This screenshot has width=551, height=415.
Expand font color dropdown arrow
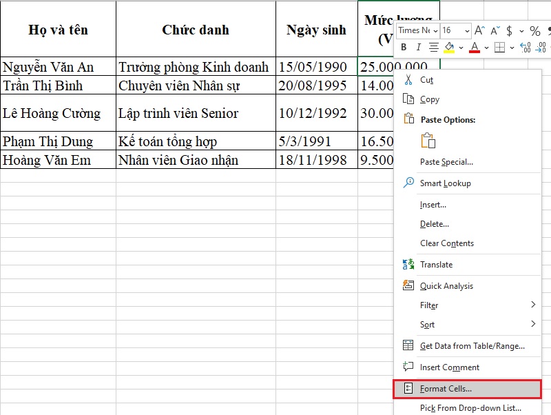[486, 48]
